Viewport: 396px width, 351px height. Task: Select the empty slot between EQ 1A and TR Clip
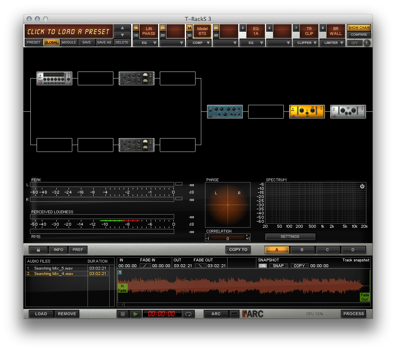coord(266,112)
